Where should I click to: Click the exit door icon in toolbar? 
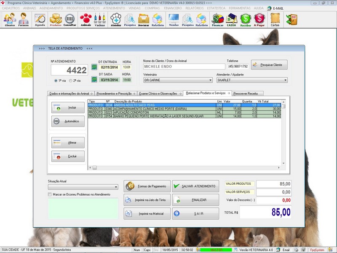(x=292, y=19)
